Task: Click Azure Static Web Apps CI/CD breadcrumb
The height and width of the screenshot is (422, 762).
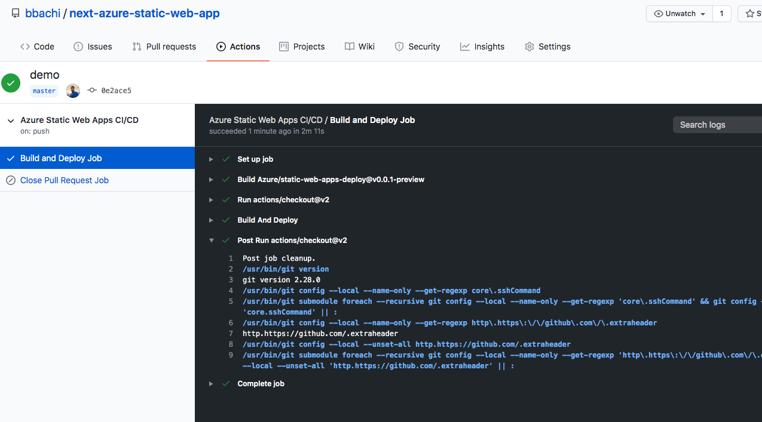Action: click(x=265, y=120)
